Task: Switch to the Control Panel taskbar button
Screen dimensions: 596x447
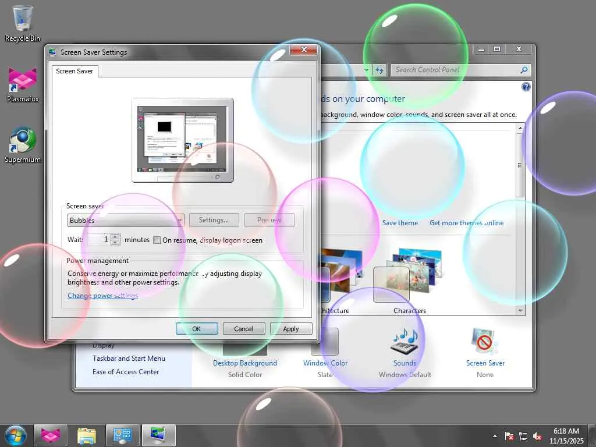Action: click(x=123, y=435)
